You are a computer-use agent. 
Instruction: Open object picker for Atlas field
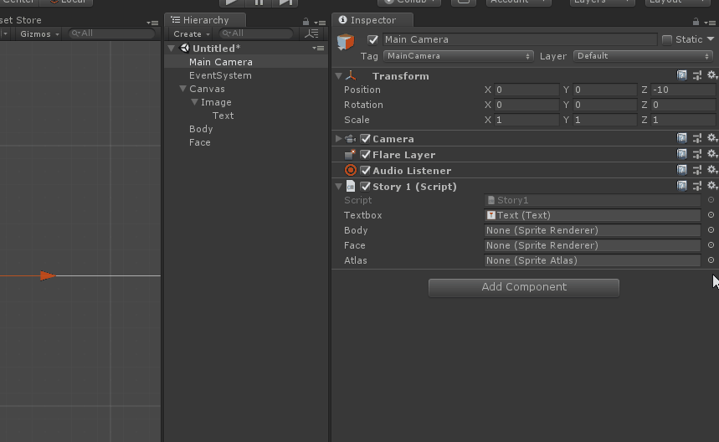(711, 260)
